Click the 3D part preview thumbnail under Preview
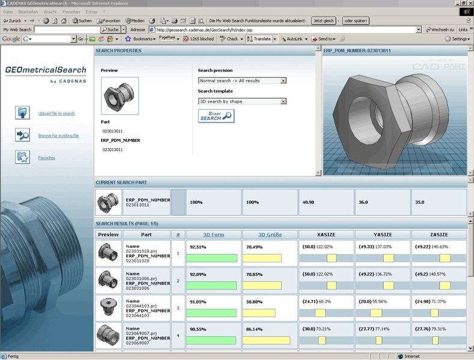 pos(120,96)
